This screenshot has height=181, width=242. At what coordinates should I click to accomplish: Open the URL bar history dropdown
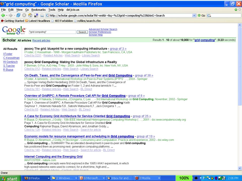point(194,15)
